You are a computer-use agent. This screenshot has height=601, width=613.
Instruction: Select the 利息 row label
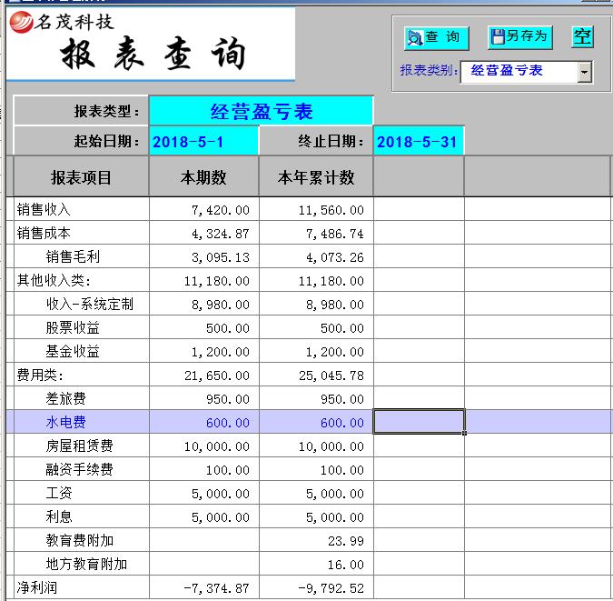tap(59, 516)
